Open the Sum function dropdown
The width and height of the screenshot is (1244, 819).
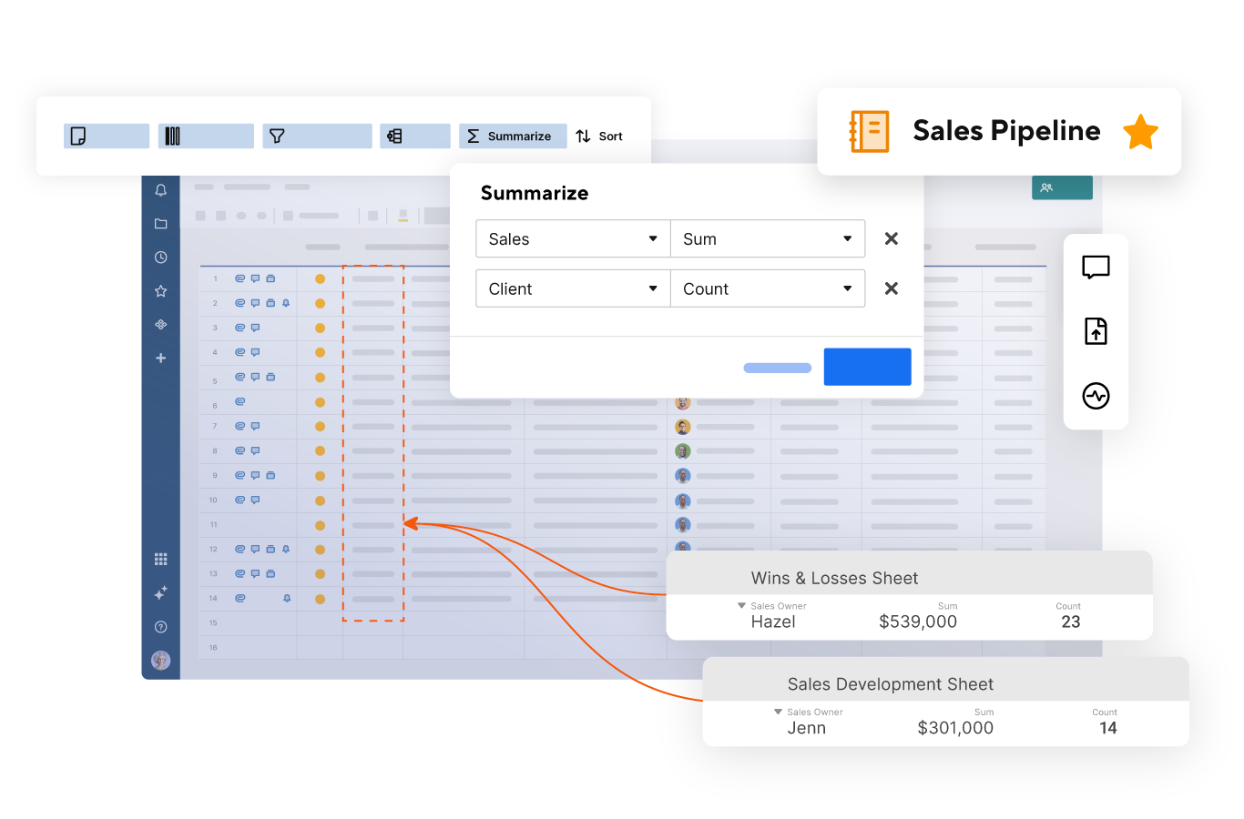pyautogui.click(x=768, y=239)
